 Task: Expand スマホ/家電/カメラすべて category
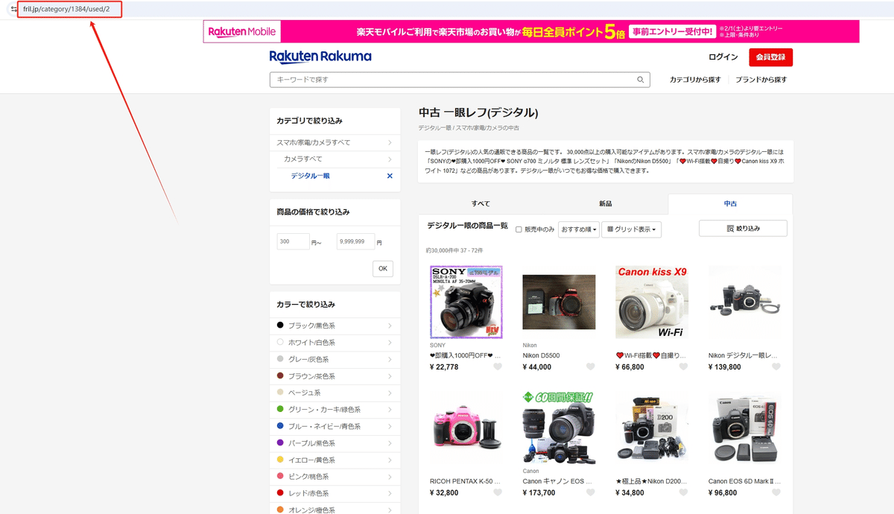[x=335, y=142]
